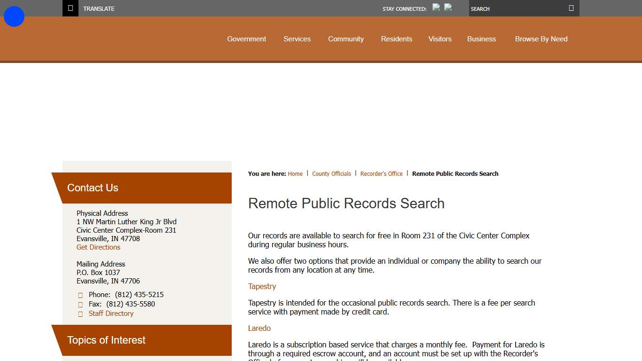Click the first Stay Connected social media icon
This screenshot has width=642, height=361.
tap(436, 8)
